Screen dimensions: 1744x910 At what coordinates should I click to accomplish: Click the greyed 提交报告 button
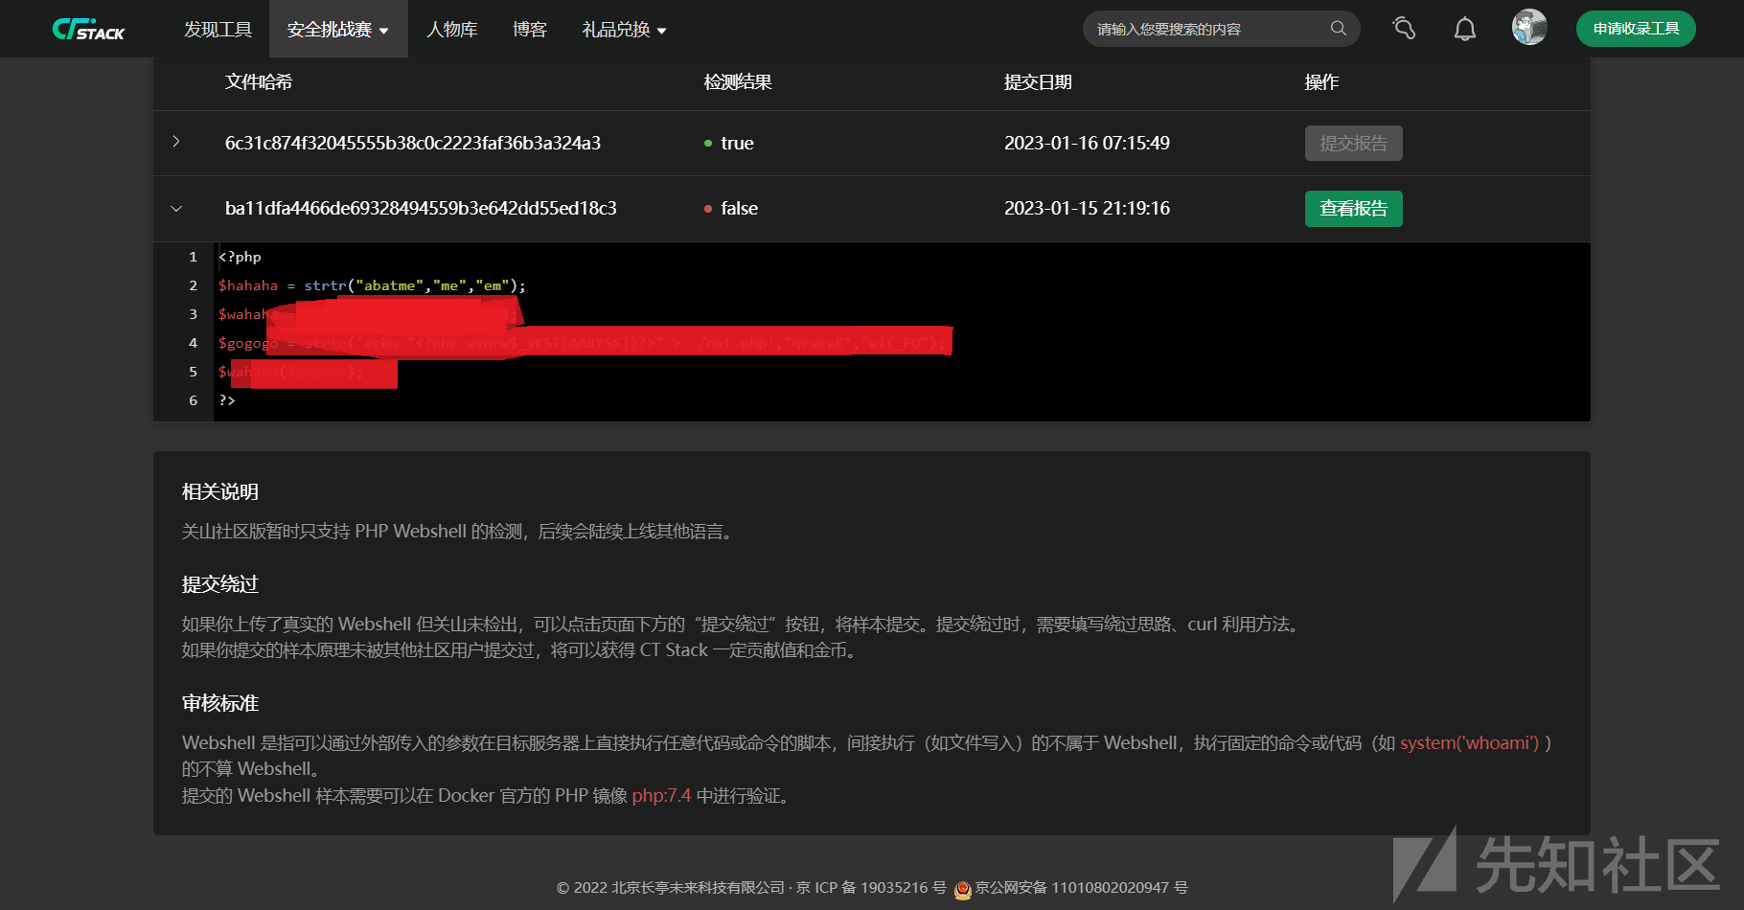(x=1353, y=144)
